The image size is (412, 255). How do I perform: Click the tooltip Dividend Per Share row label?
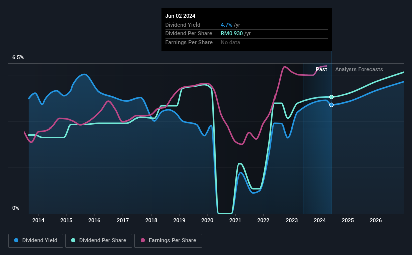click(189, 34)
